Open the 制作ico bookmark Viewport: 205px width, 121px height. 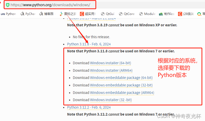[166, 14]
